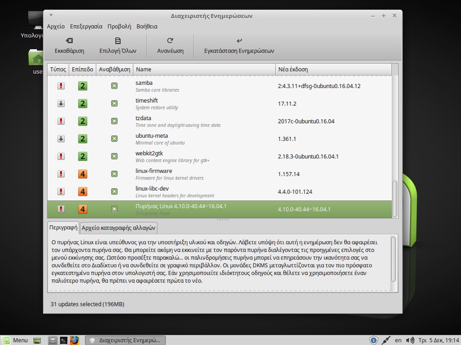The width and height of the screenshot is (461, 345).
Task: Toggle the webkit2gtk update checkbox
Action: click(x=114, y=156)
